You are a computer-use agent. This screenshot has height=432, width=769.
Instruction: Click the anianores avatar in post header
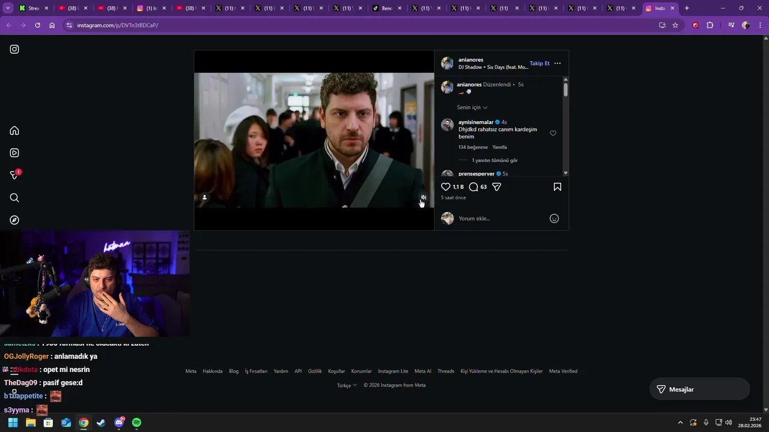point(447,63)
